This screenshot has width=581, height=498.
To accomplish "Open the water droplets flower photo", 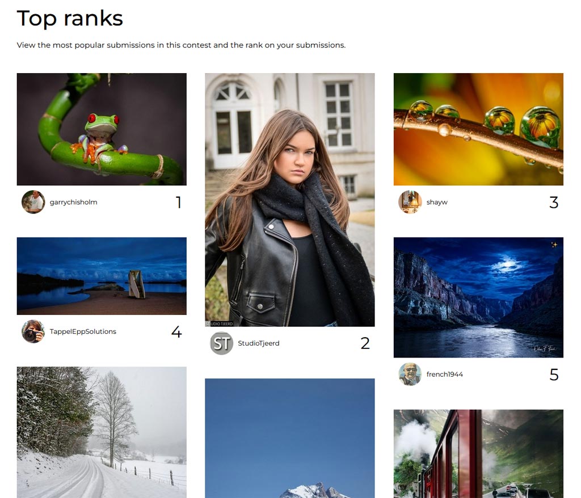I will [x=478, y=129].
